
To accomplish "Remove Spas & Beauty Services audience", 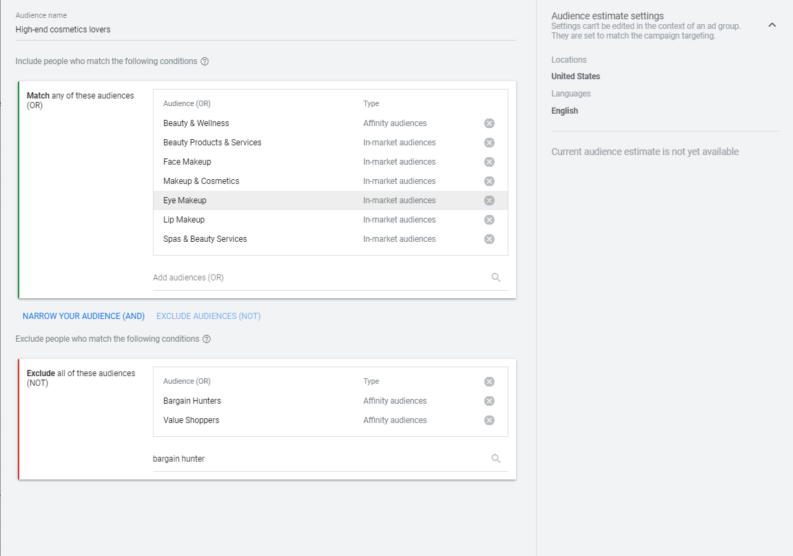I will click(489, 239).
